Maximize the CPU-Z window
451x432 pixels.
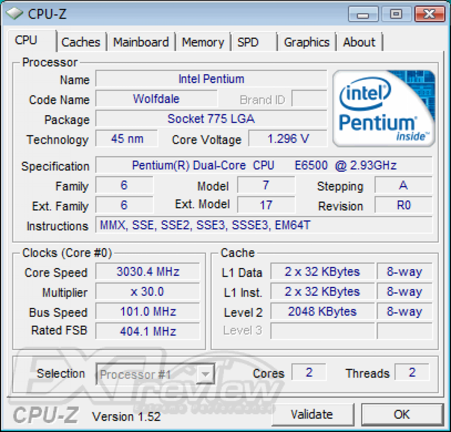point(396,14)
